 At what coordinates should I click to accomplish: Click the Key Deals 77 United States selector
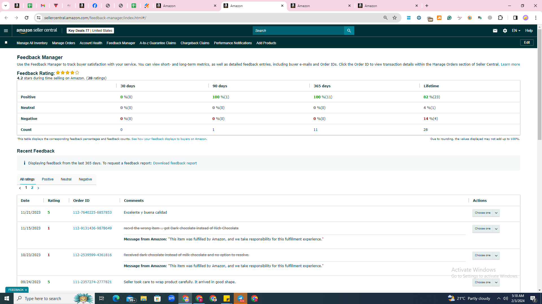point(90,31)
